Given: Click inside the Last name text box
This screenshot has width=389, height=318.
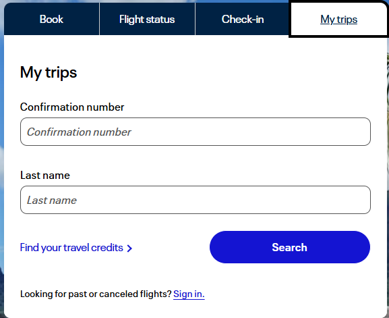Looking at the screenshot, I should click(x=196, y=200).
